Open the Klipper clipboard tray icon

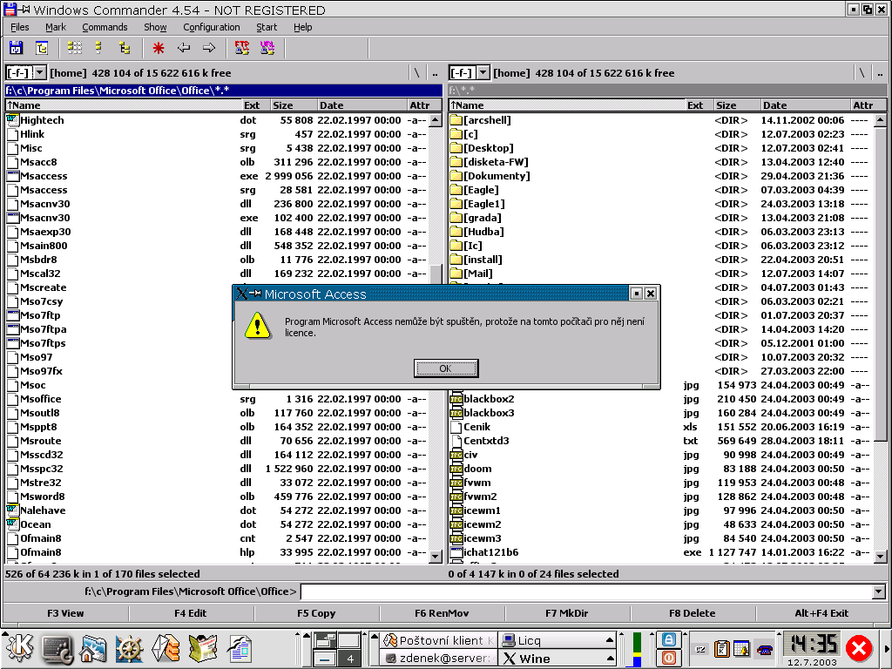click(722, 648)
